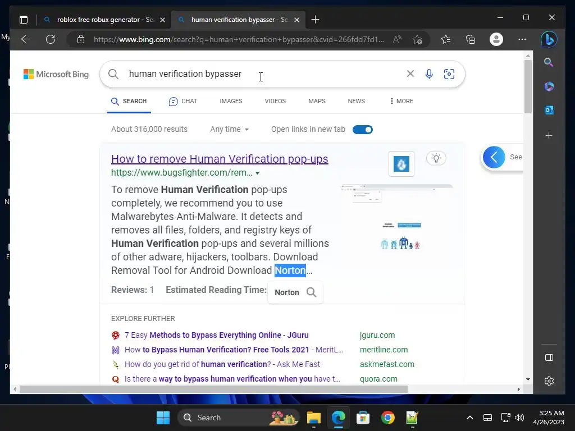Open File Explorer from taskbar

[x=313, y=418]
